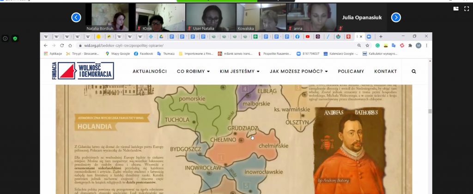This screenshot has width=473, height=194.
Task: Open the AKTUALNOŚCI page
Action: click(x=150, y=71)
